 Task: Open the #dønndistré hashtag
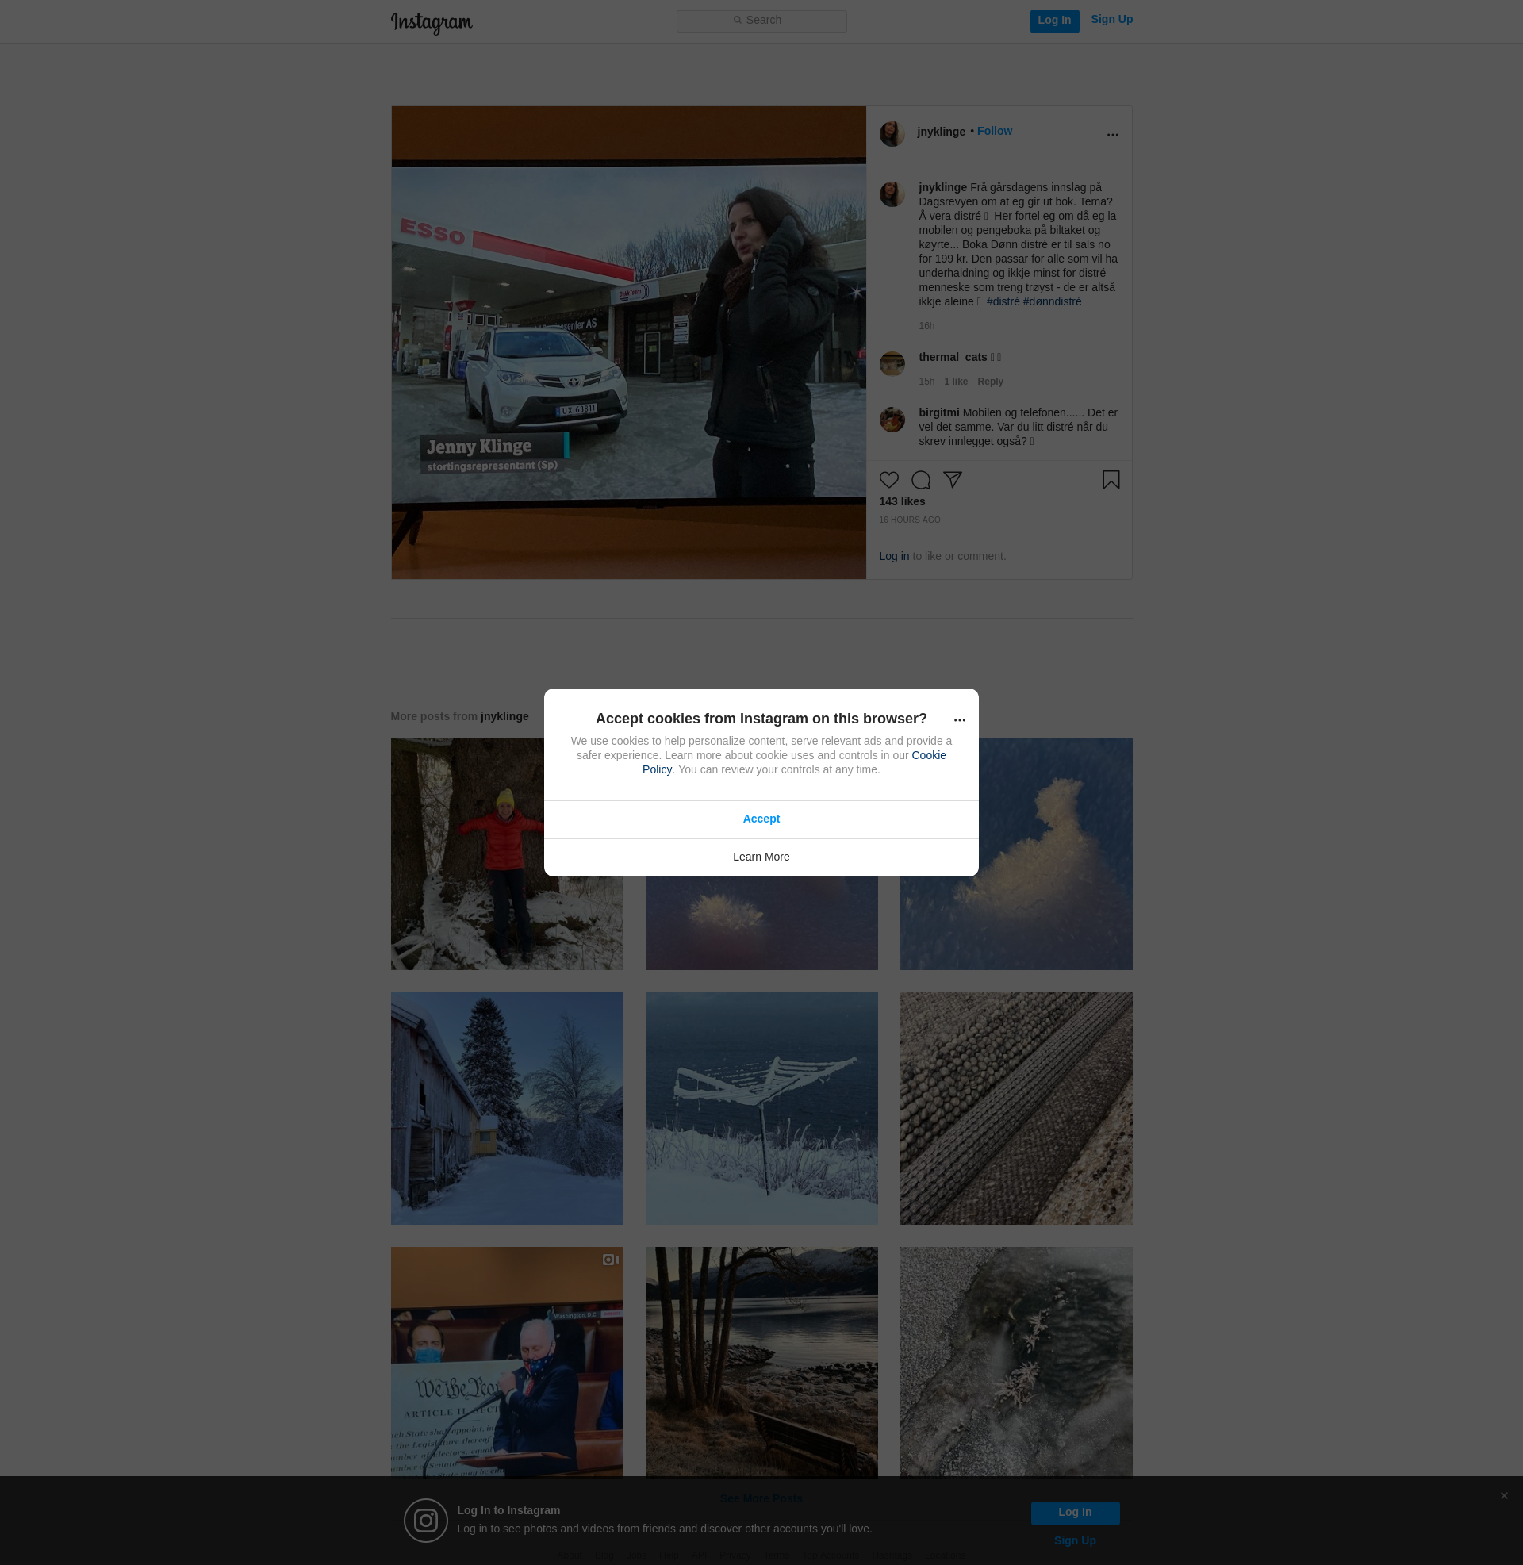(1052, 301)
